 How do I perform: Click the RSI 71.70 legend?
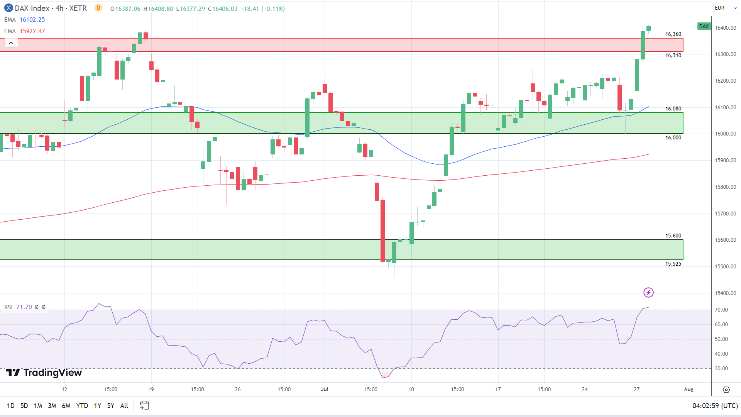coord(25,307)
